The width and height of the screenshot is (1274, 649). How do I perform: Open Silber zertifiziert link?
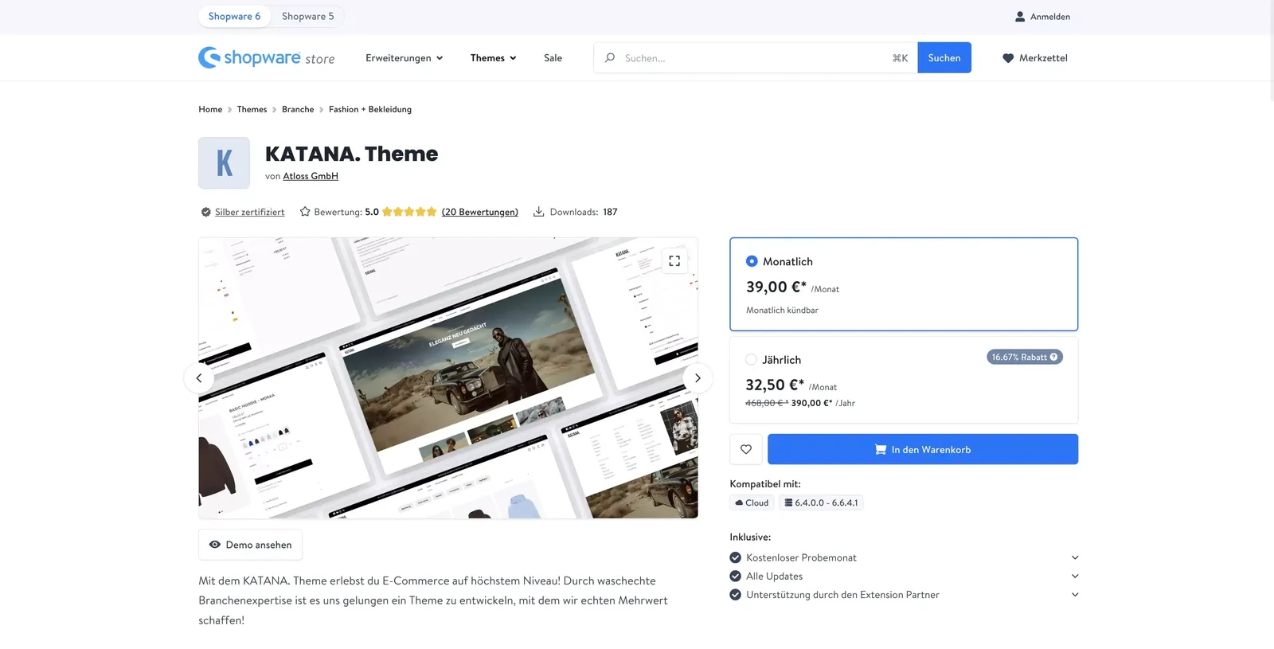249,212
